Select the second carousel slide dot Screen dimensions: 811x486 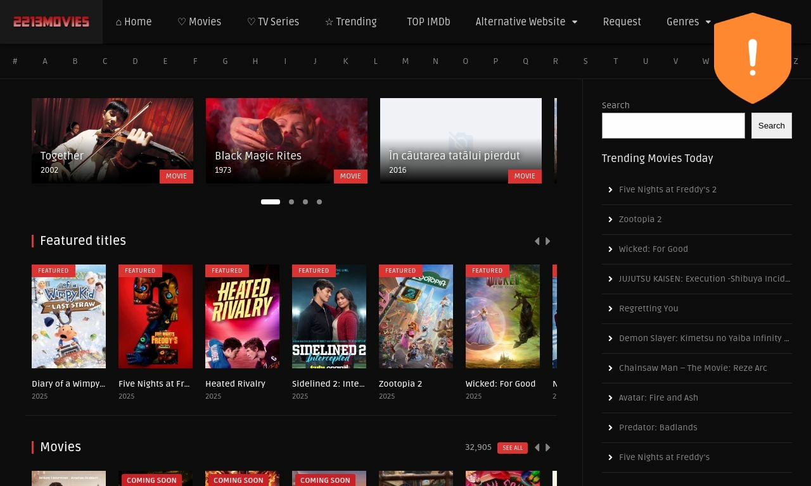click(291, 202)
